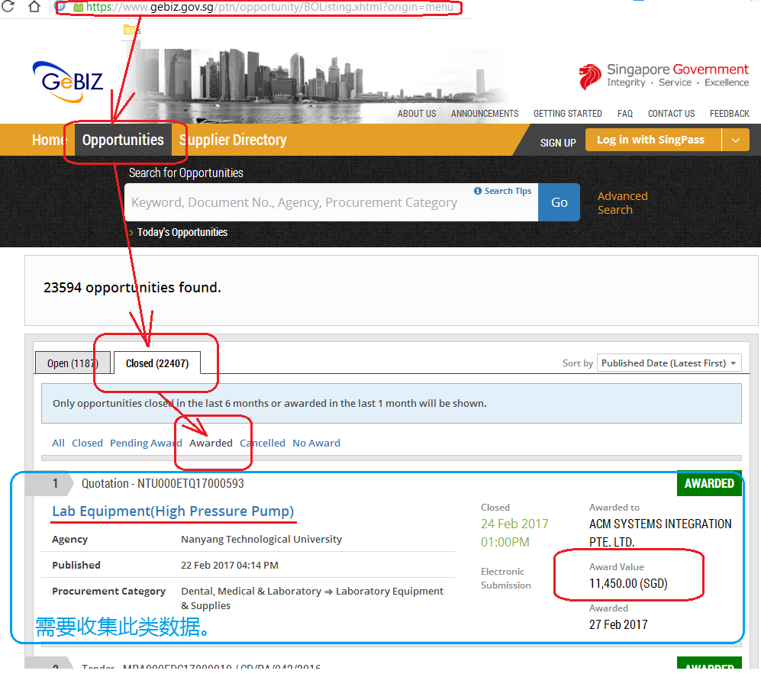Expand the SingPass login dropdown arrow
761x674 pixels.
click(x=735, y=140)
